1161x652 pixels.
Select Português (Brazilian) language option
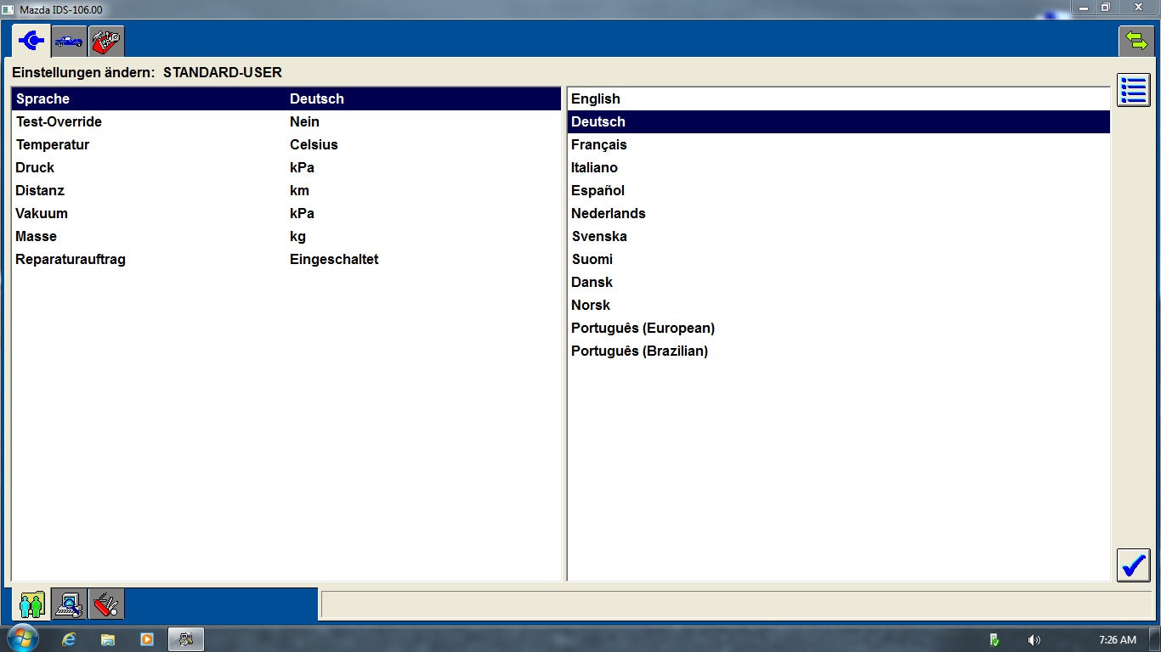tap(639, 351)
